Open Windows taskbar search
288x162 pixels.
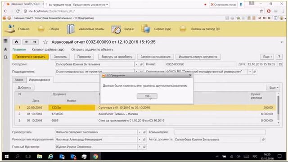point(18,157)
